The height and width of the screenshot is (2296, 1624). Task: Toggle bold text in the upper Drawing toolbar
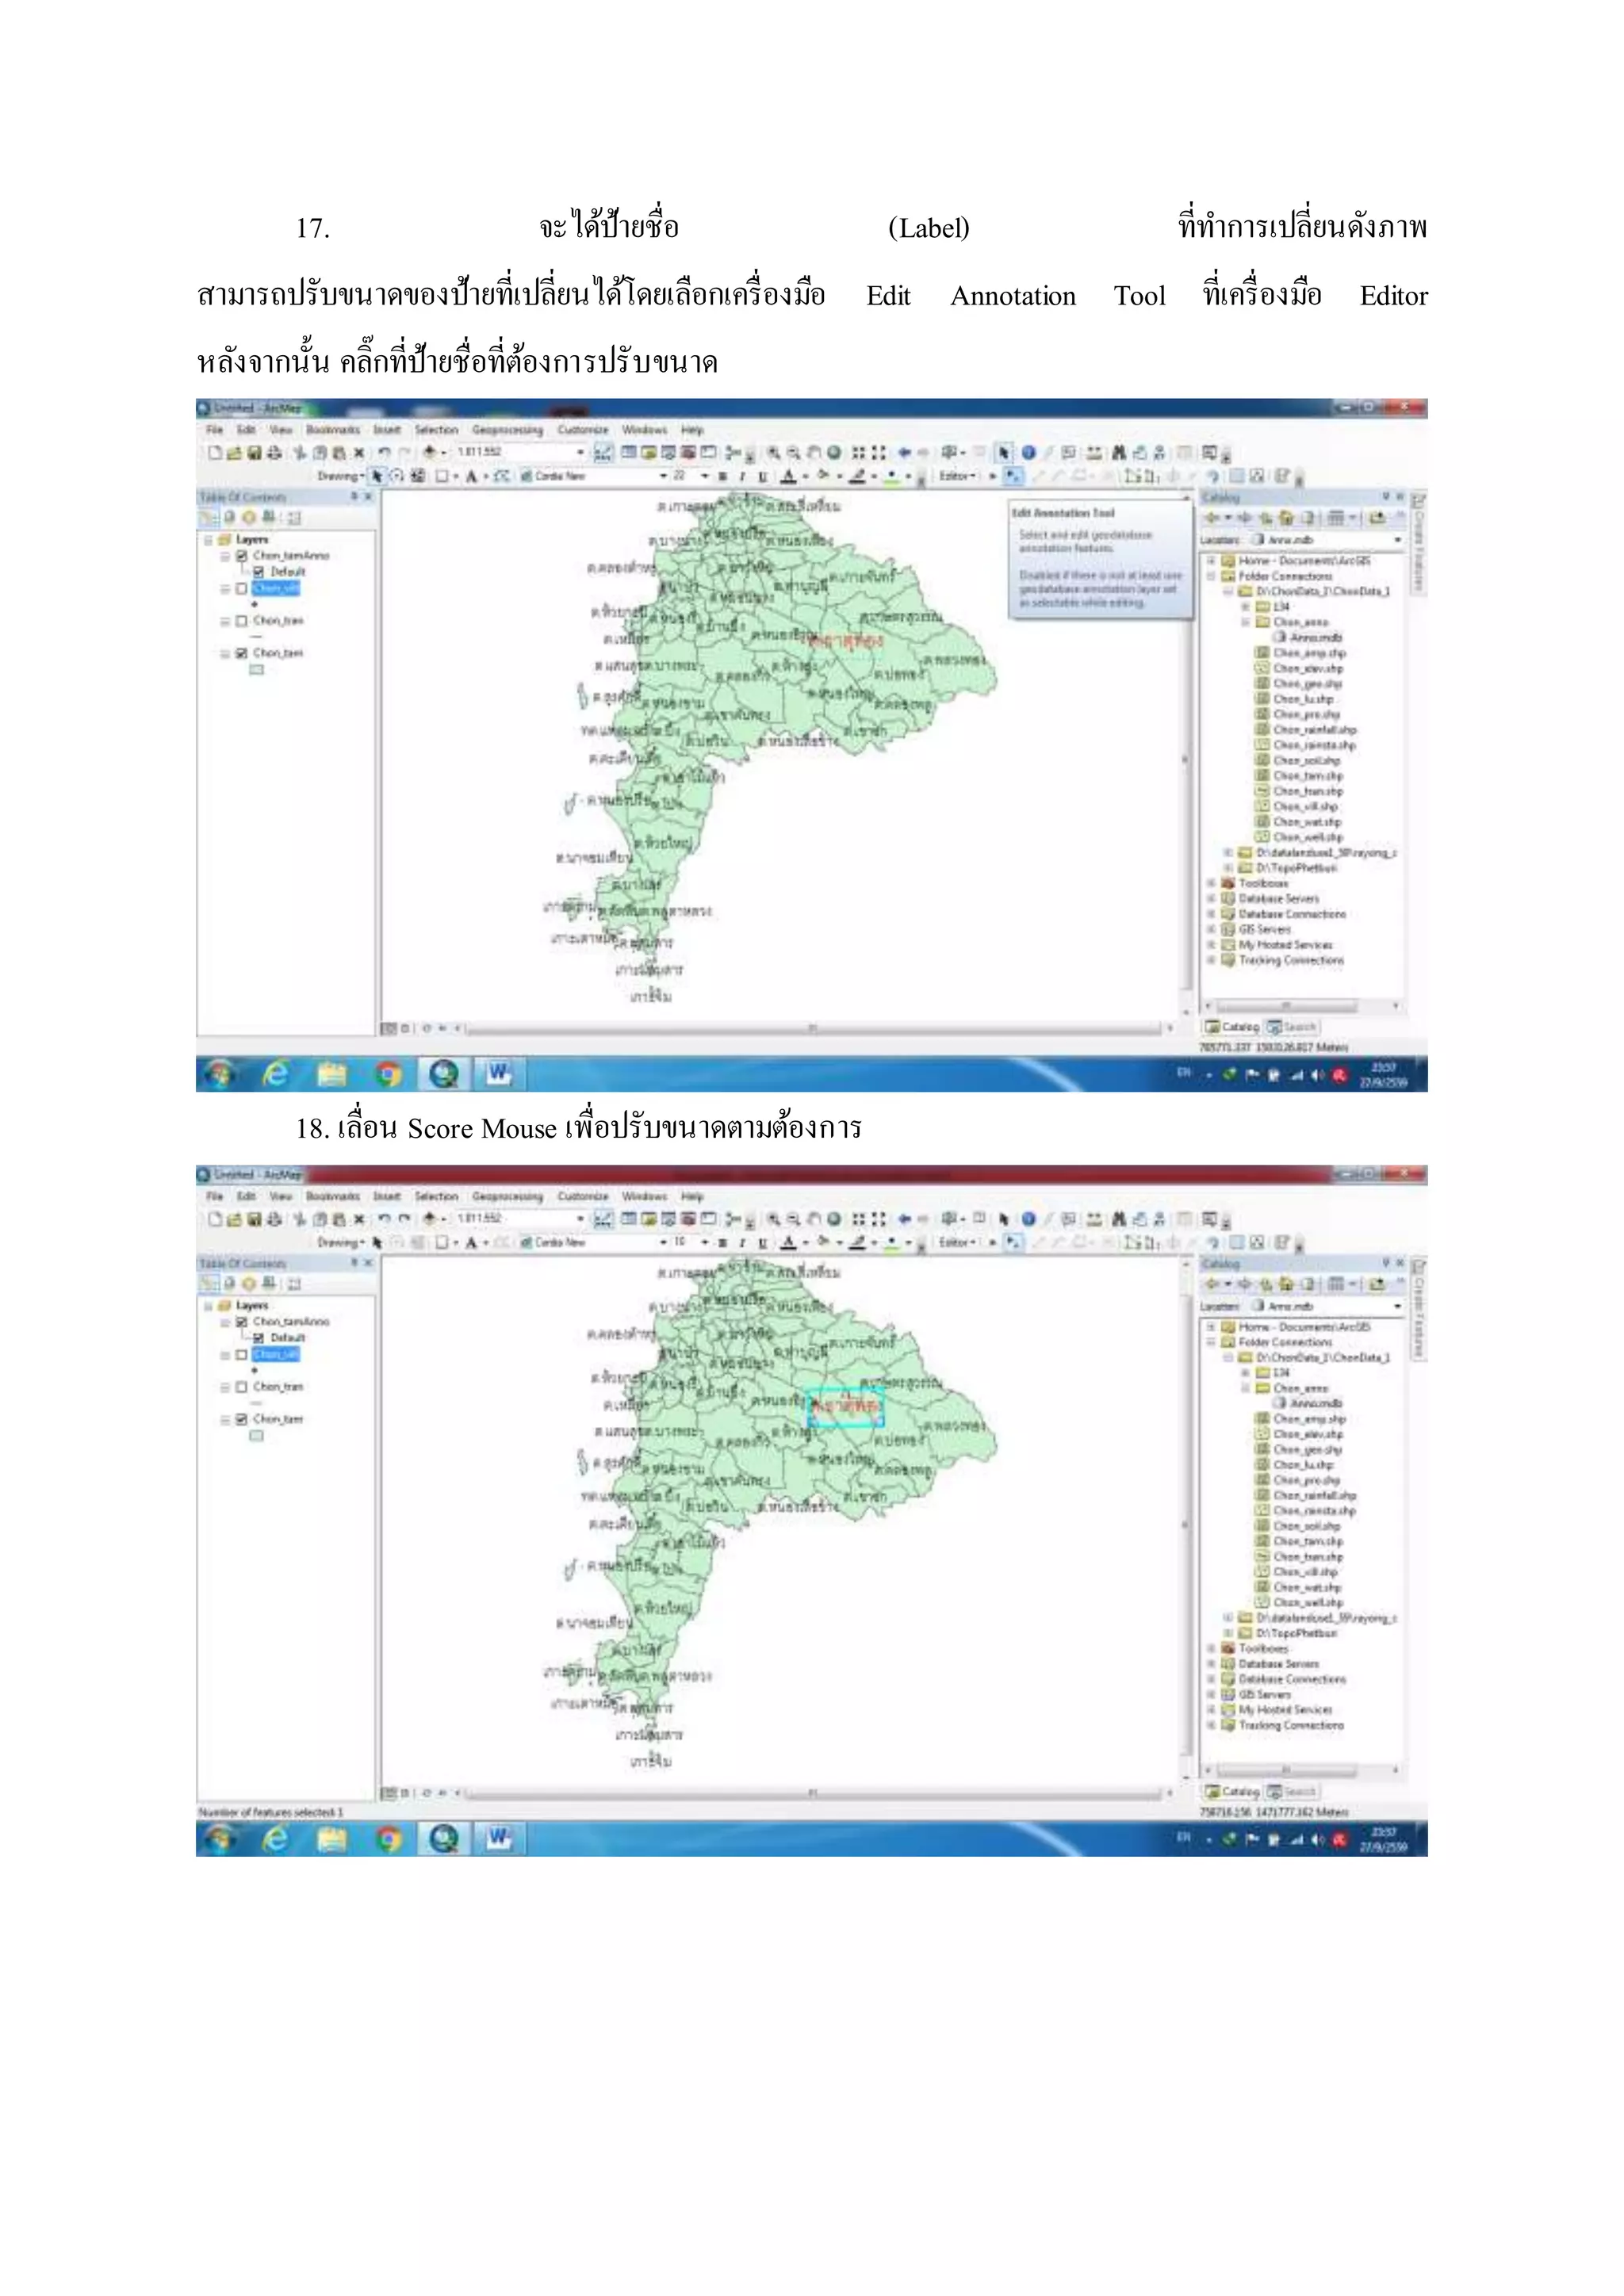click(x=722, y=477)
